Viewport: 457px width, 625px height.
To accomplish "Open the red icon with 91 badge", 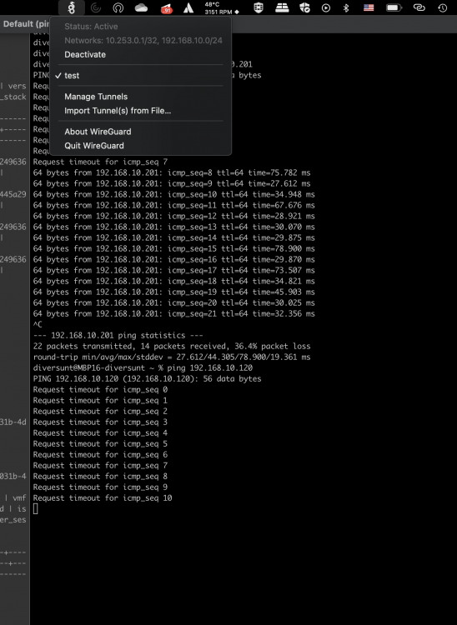I will [x=166, y=8].
